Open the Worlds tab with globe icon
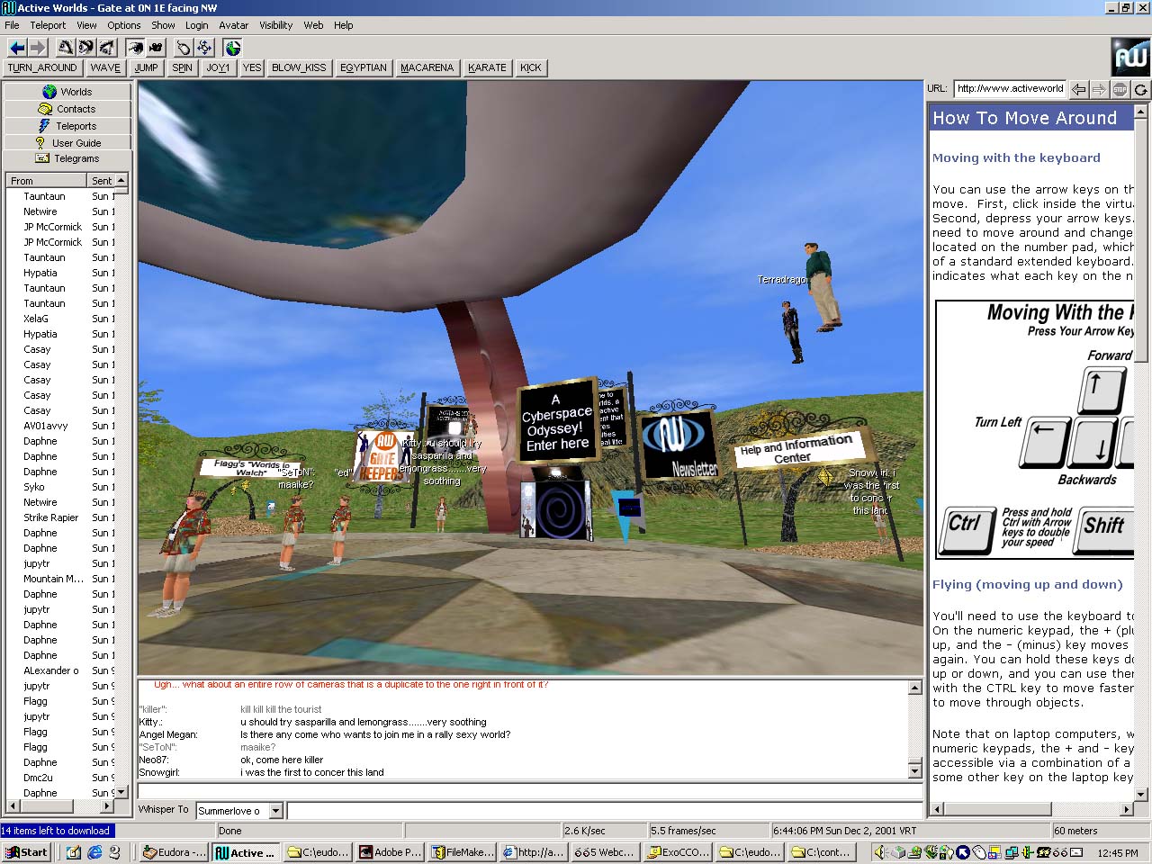The height and width of the screenshot is (864, 1152). 67,92
